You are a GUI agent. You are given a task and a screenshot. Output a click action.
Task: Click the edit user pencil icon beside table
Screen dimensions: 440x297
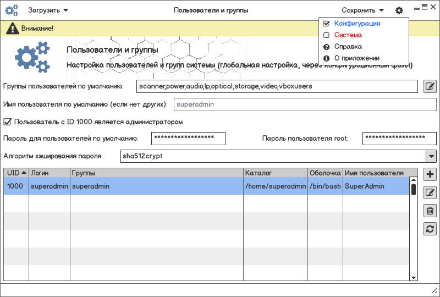pos(430,193)
